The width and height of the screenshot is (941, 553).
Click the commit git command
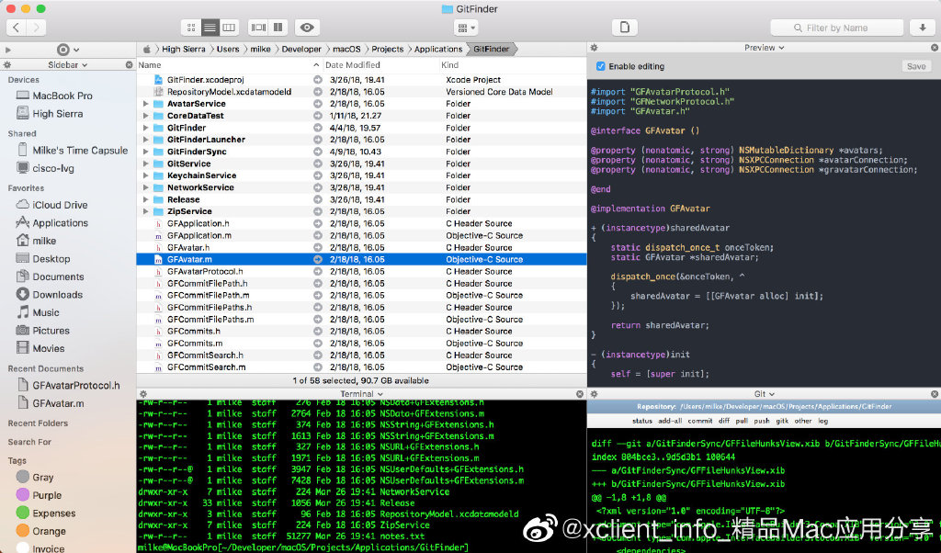[x=699, y=421]
